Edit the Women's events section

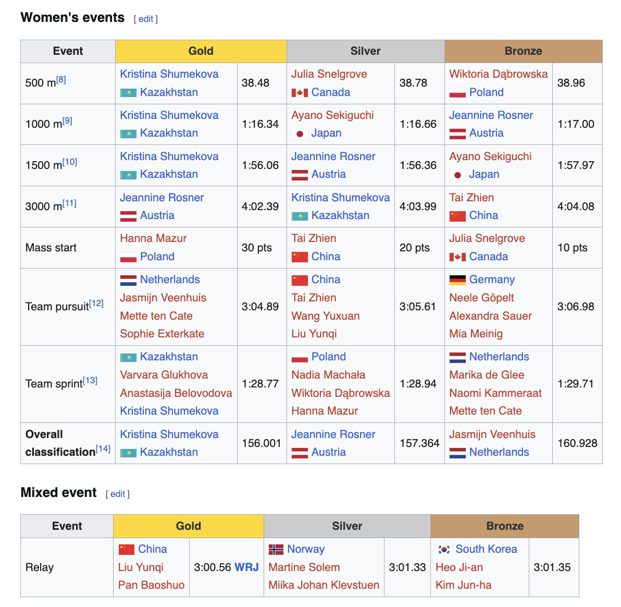tap(146, 19)
